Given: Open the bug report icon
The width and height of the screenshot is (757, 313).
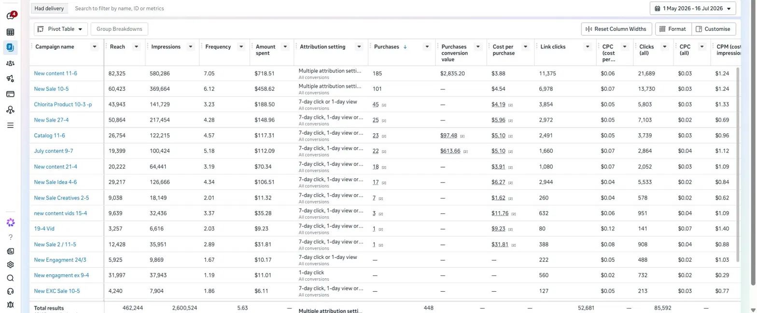Looking at the screenshot, I should 10,304.
